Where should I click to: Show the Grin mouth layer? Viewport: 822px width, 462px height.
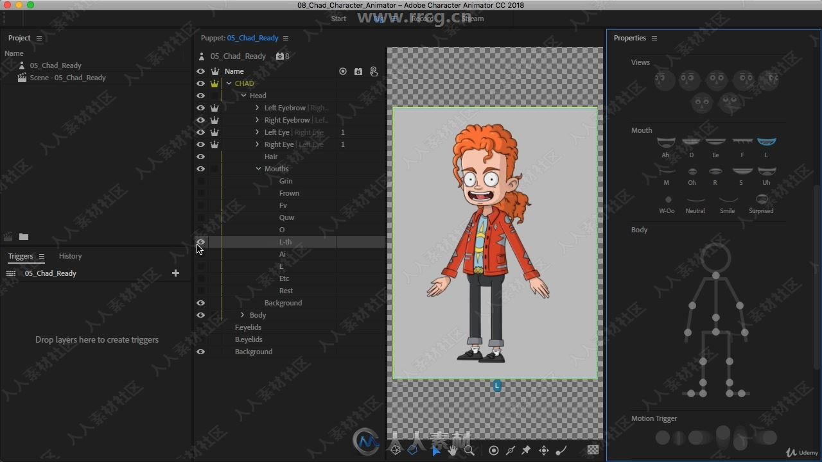[201, 181]
